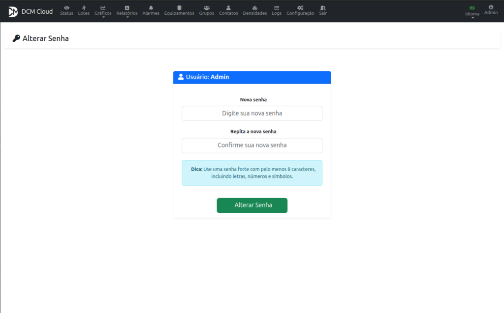This screenshot has width=504, height=313.
Task: Click the DCM Cloud brand text
Action: [37, 11]
